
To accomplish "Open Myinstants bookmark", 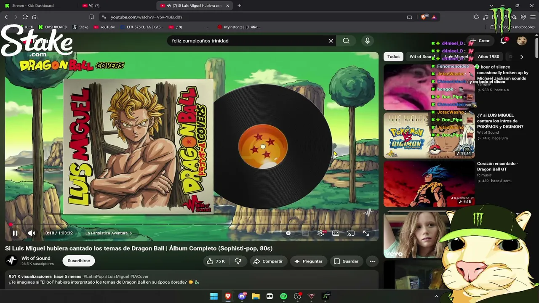I will click(x=239, y=27).
